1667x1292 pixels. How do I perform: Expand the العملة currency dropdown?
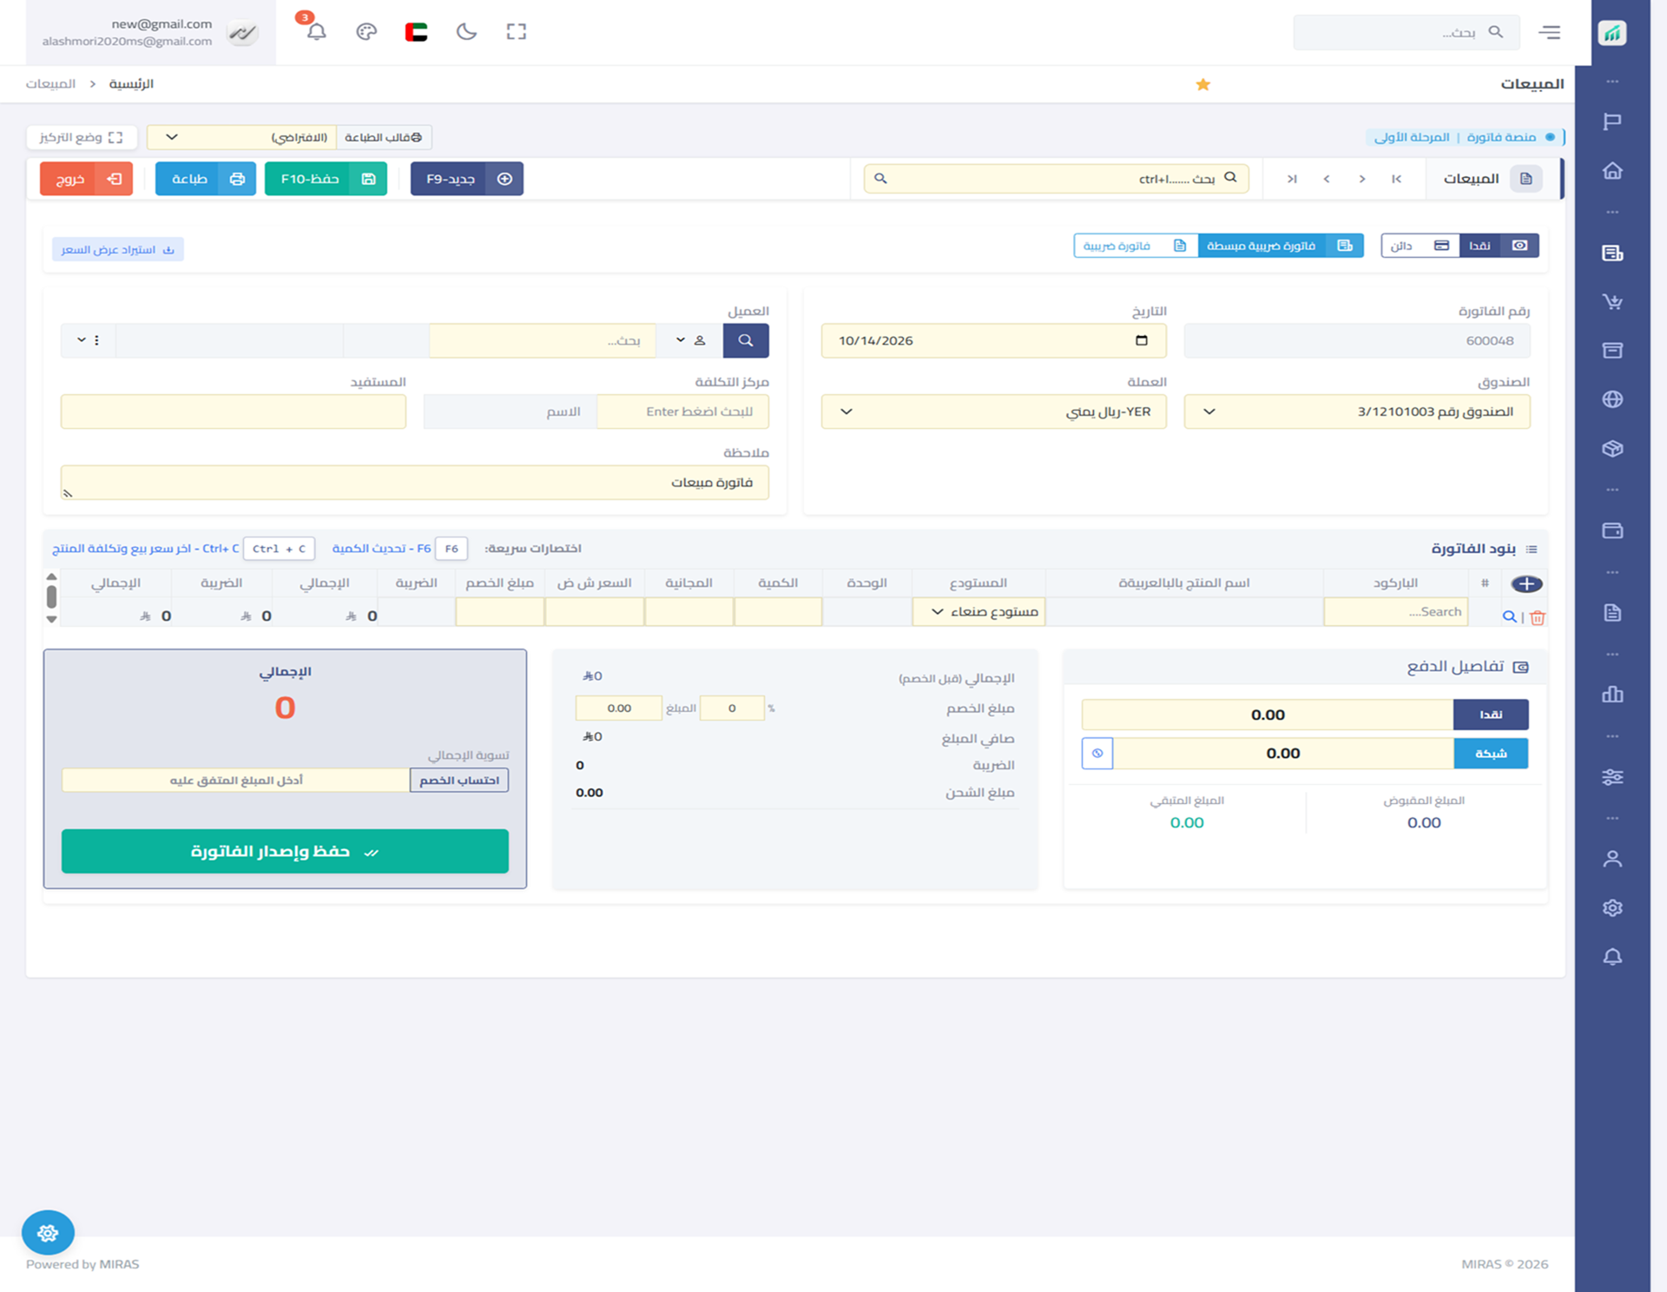tap(993, 412)
